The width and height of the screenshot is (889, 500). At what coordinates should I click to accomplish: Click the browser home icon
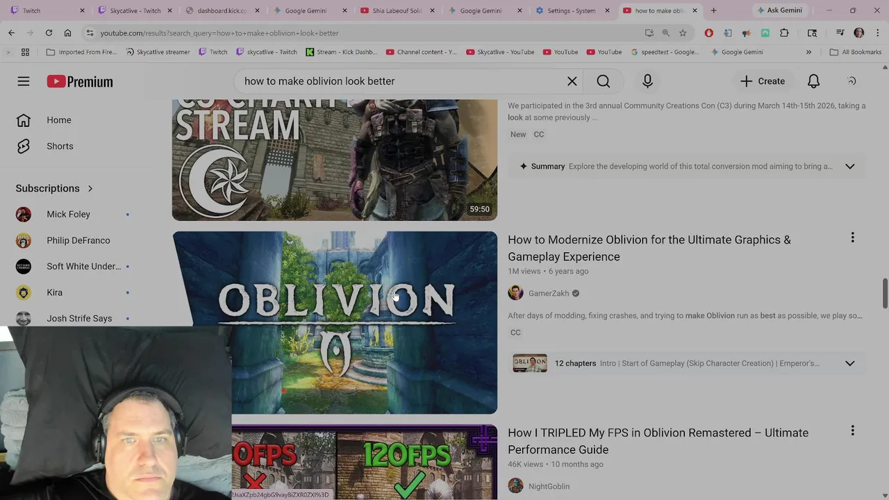tap(67, 33)
